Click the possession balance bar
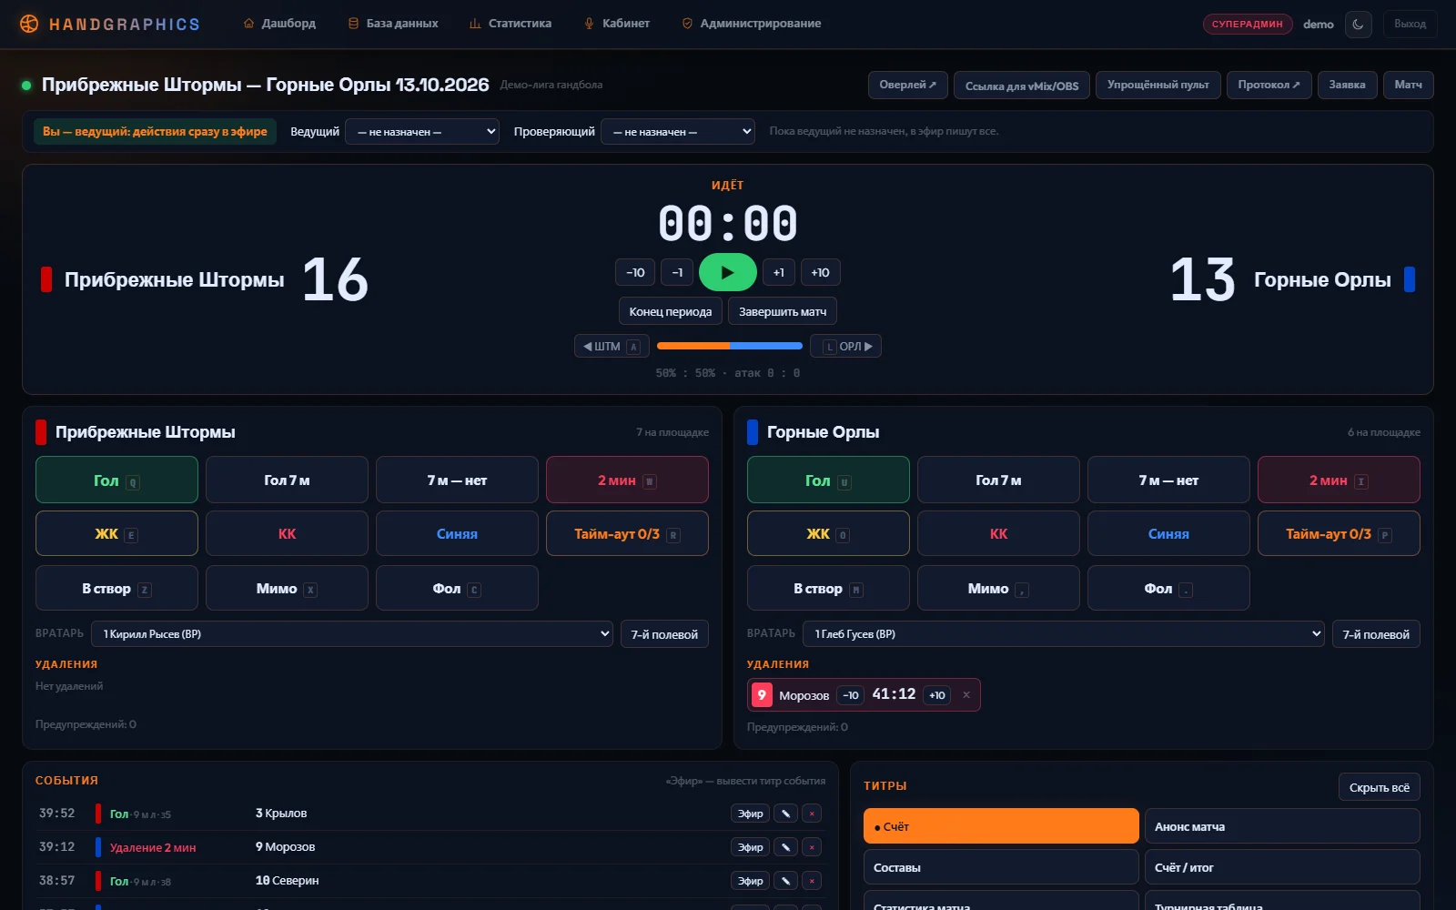This screenshot has height=910, width=1456. (730, 346)
